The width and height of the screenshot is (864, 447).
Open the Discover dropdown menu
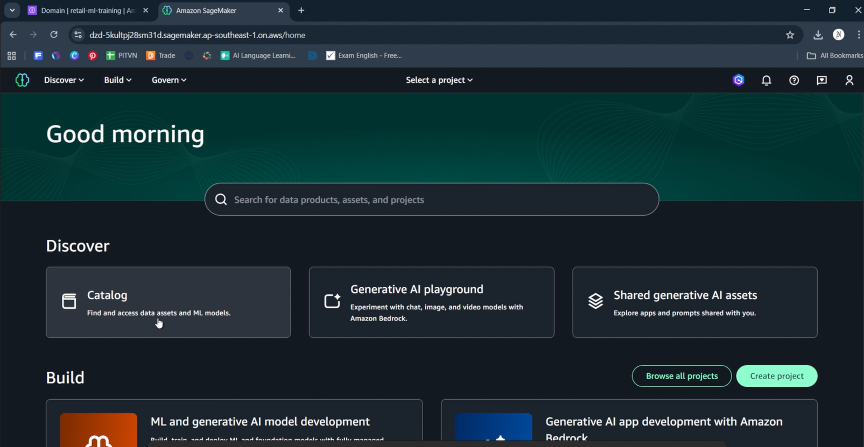coord(64,80)
